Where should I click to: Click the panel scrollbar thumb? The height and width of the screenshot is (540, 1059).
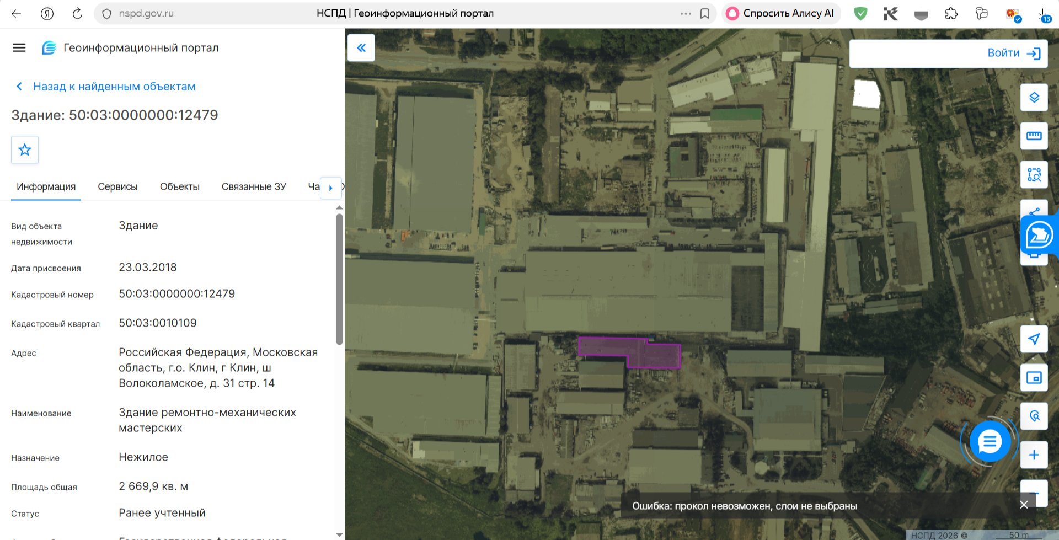(339, 279)
